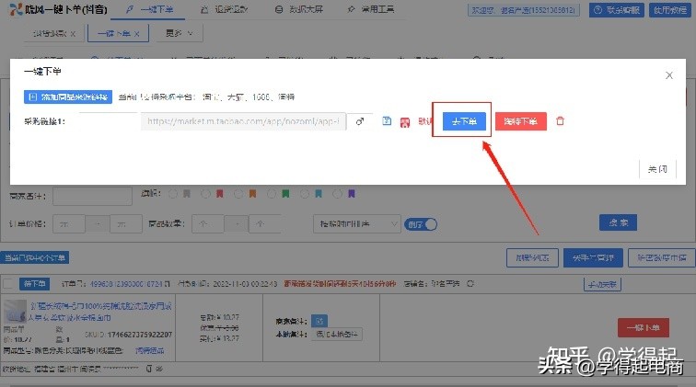Click the add local remark button
Image resolution: width=696 pixels, height=387 pixels.
pos(337,334)
